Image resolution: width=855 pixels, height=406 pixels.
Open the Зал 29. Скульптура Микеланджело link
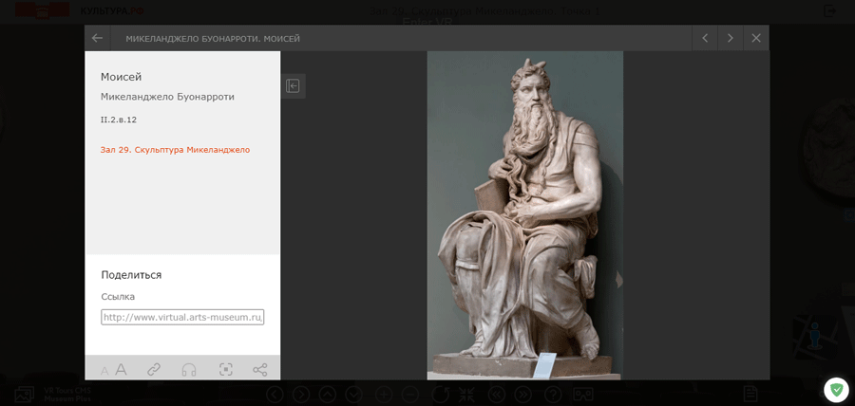click(x=175, y=150)
